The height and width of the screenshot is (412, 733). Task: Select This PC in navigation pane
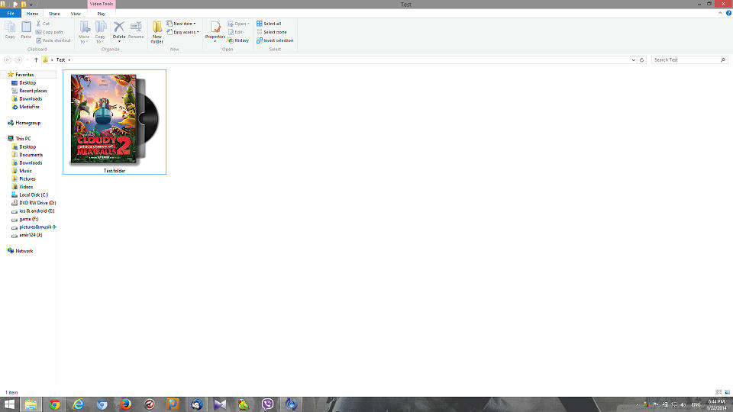[x=23, y=139]
